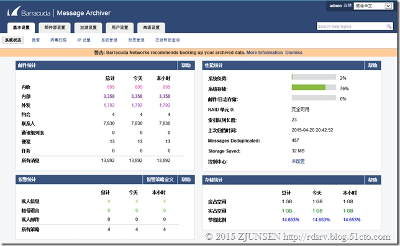The height and width of the screenshot is (246, 400).
Task: Click the 系统存储 progress bar at 76%
Action: coord(314,87)
